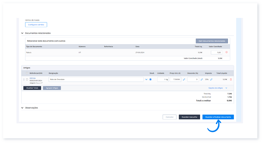Click the edit pencil next to discount
The height and width of the screenshot is (143, 262).
(201, 79)
